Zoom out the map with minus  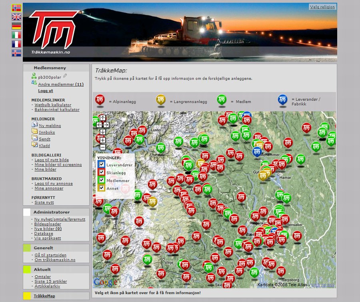[x=103, y=147]
